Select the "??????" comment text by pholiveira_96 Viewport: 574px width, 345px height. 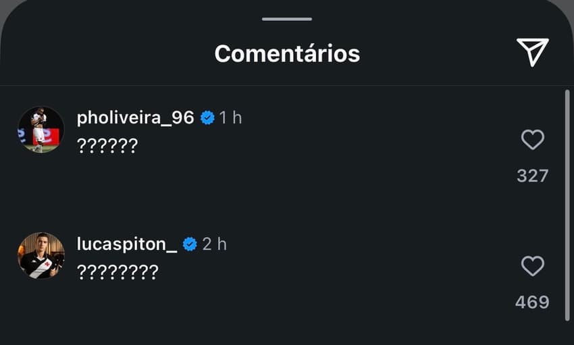[107, 145]
